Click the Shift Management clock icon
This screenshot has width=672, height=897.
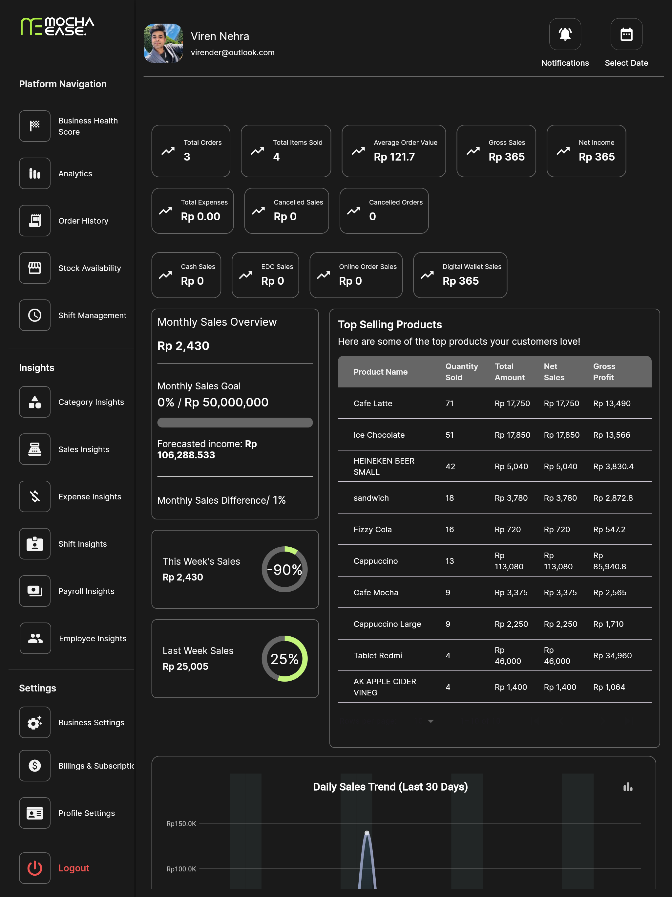click(35, 316)
